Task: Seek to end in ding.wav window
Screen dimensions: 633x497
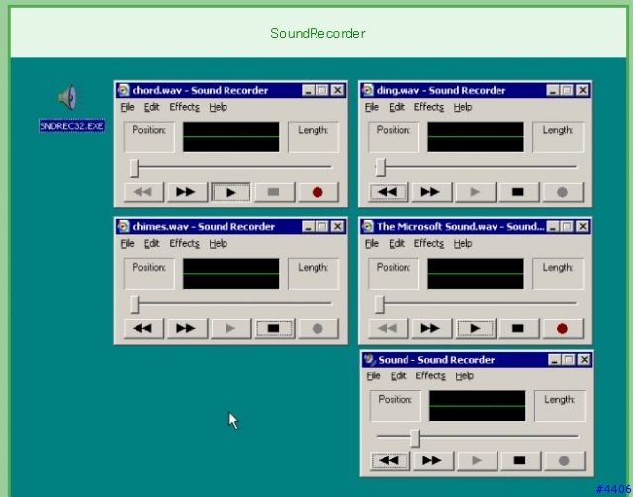Action: 431,192
